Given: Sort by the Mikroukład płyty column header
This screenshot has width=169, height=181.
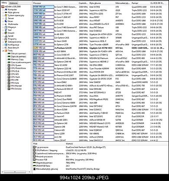Looking at the screenshot, I should 123,3.
